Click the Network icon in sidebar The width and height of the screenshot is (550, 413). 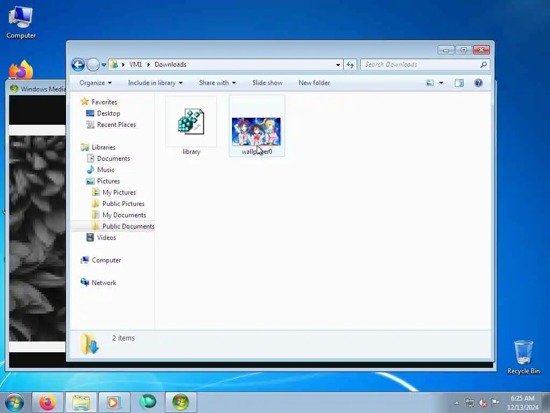tap(84, 282)
